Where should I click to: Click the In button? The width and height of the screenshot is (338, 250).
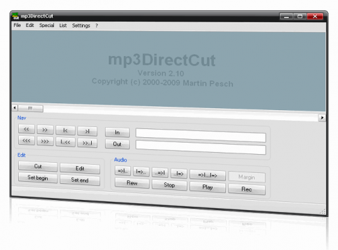[x=117, y=132]
